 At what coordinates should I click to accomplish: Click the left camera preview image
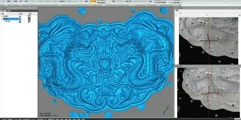click(208, 41)
